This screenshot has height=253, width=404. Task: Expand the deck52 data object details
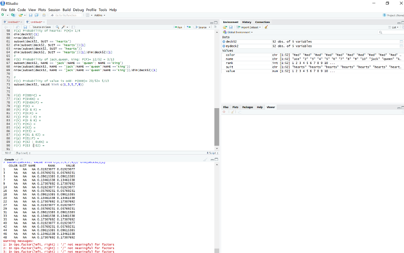[x=224, y=41]
